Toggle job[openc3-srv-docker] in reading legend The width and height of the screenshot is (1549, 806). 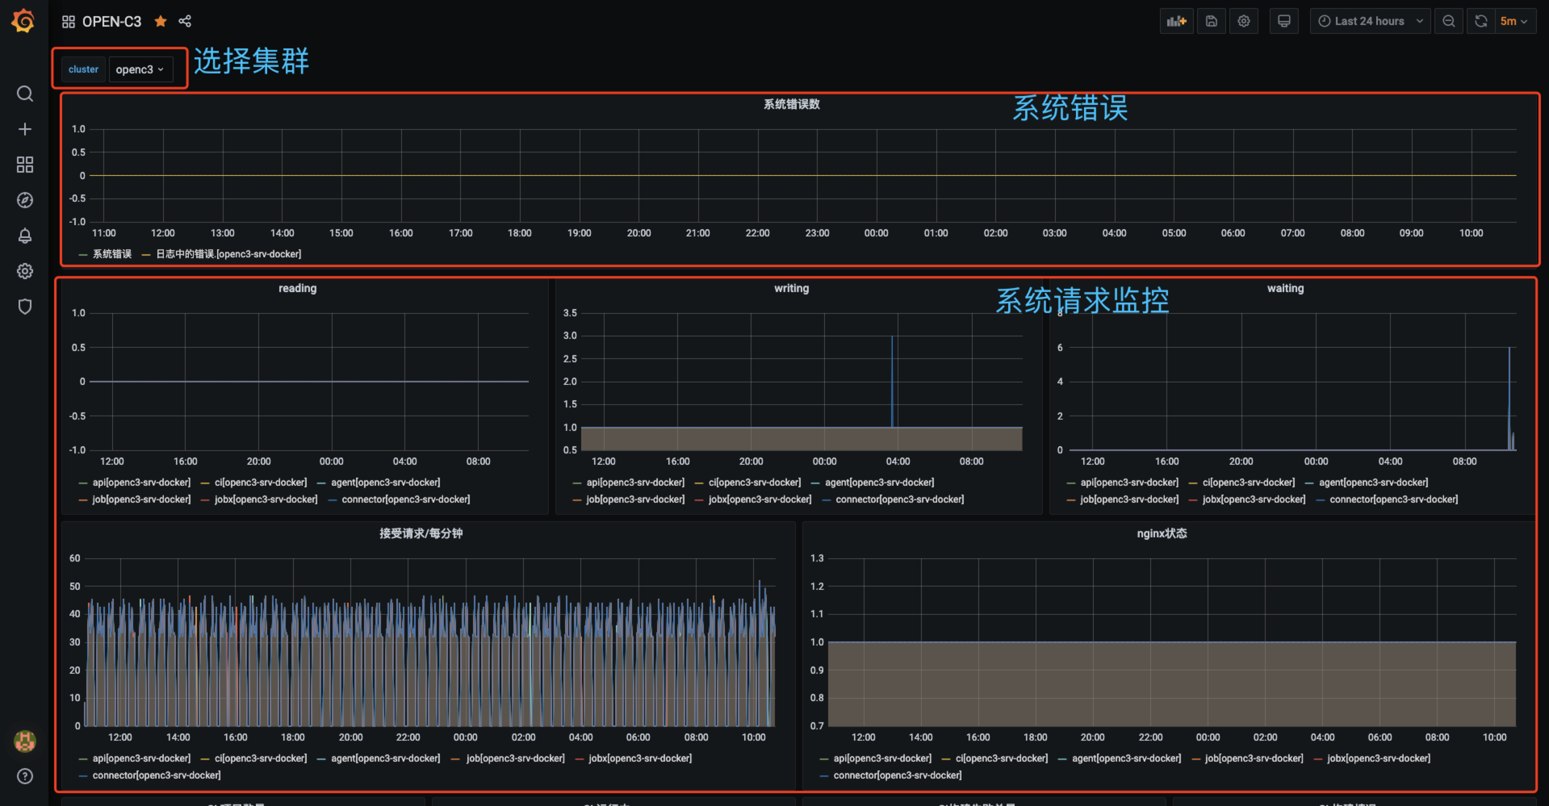coord(141,499)
